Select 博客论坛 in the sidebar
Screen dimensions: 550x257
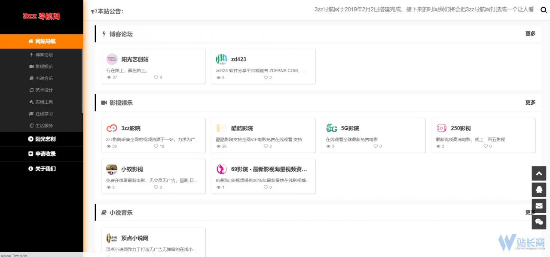tap(41, 54)
